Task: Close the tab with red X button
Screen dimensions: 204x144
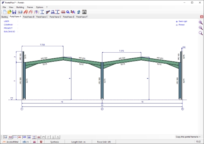Action: click(x=202, y=17)
